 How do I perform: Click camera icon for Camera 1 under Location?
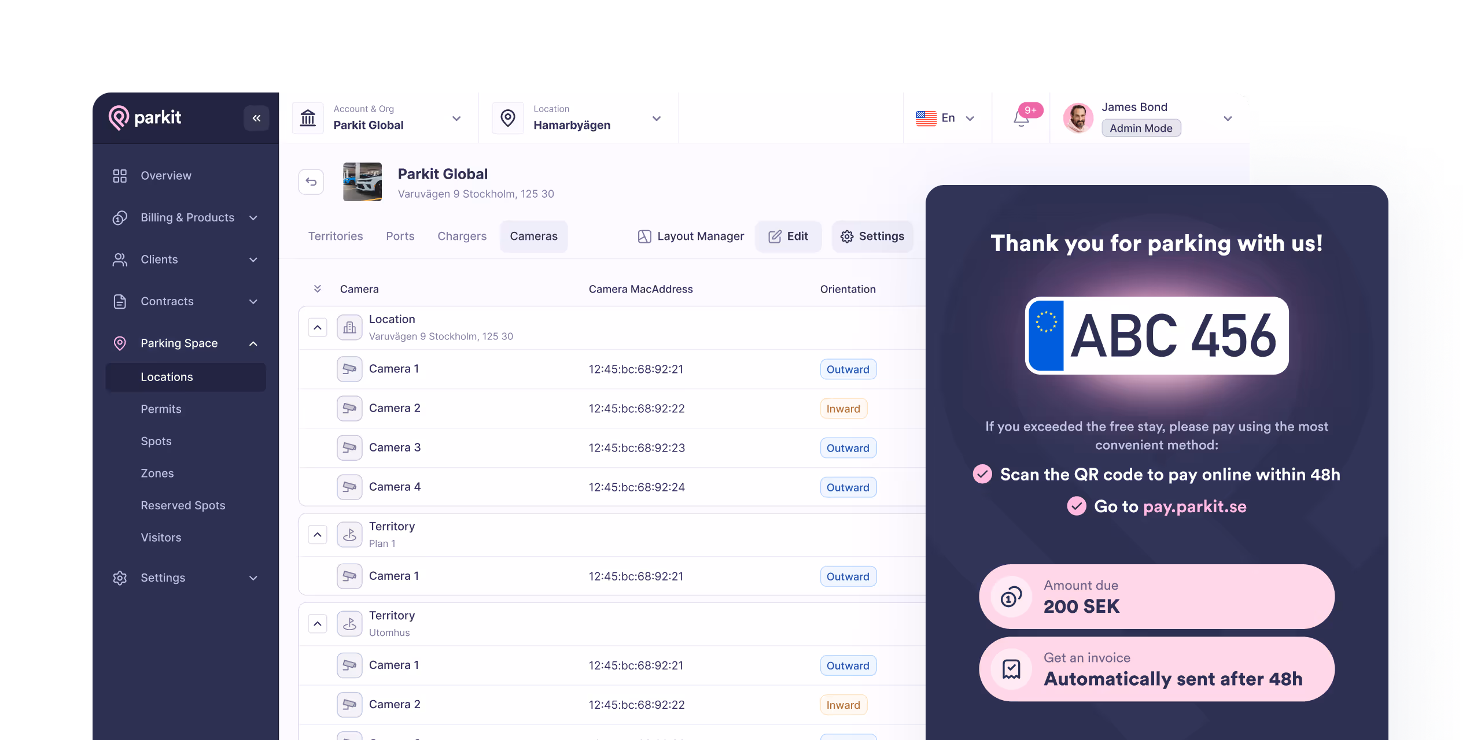[x=349, y=369]
